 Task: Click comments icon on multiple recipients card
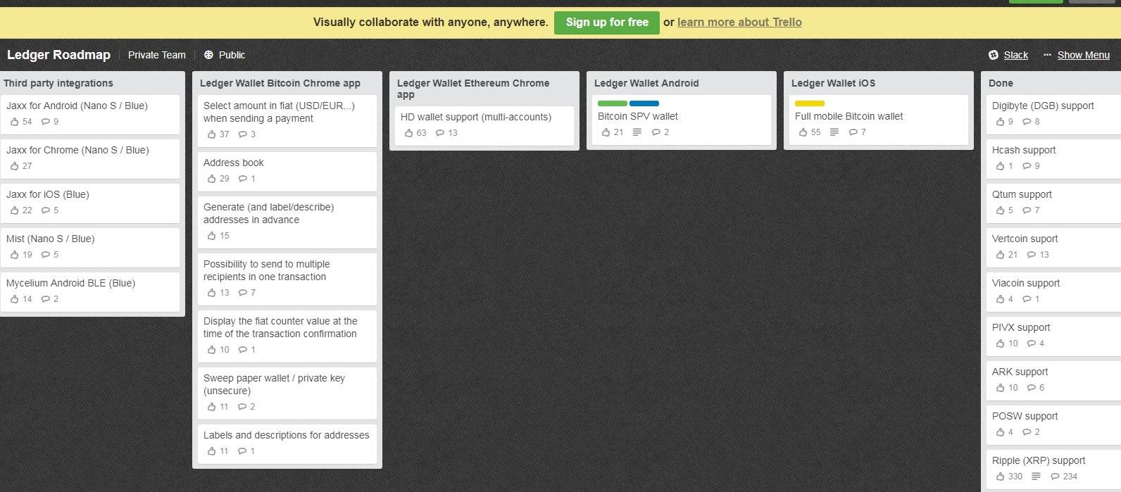(243, 293)
